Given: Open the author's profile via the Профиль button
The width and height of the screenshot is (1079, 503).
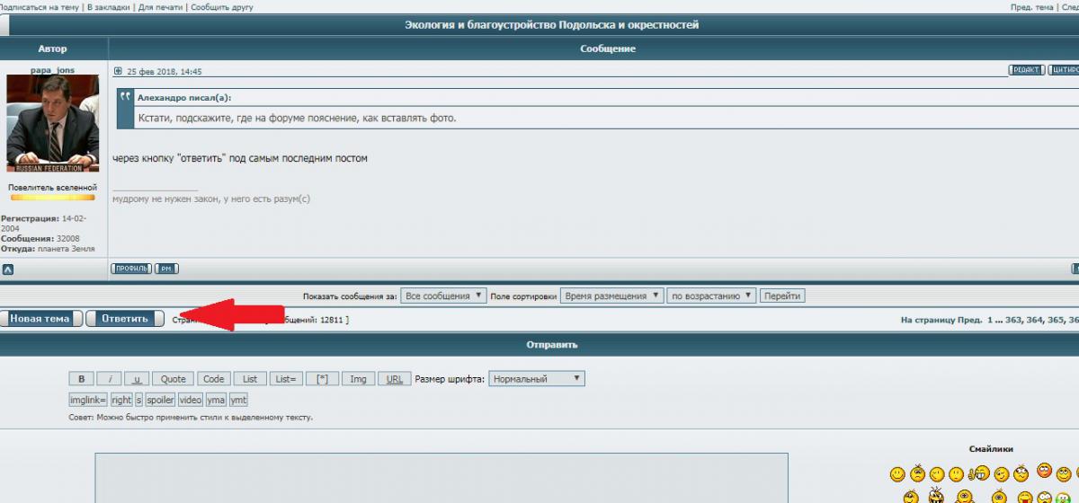Looking at the screenshot, I should (x=130, y=269).
